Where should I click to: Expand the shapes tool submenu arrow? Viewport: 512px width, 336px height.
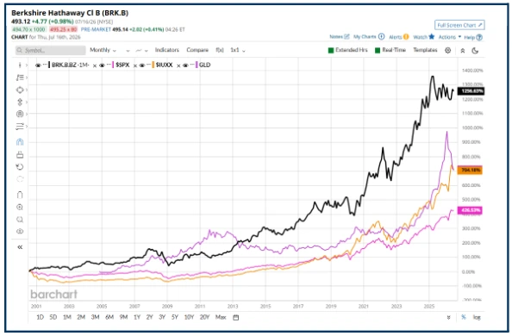(x=27, y=90)
